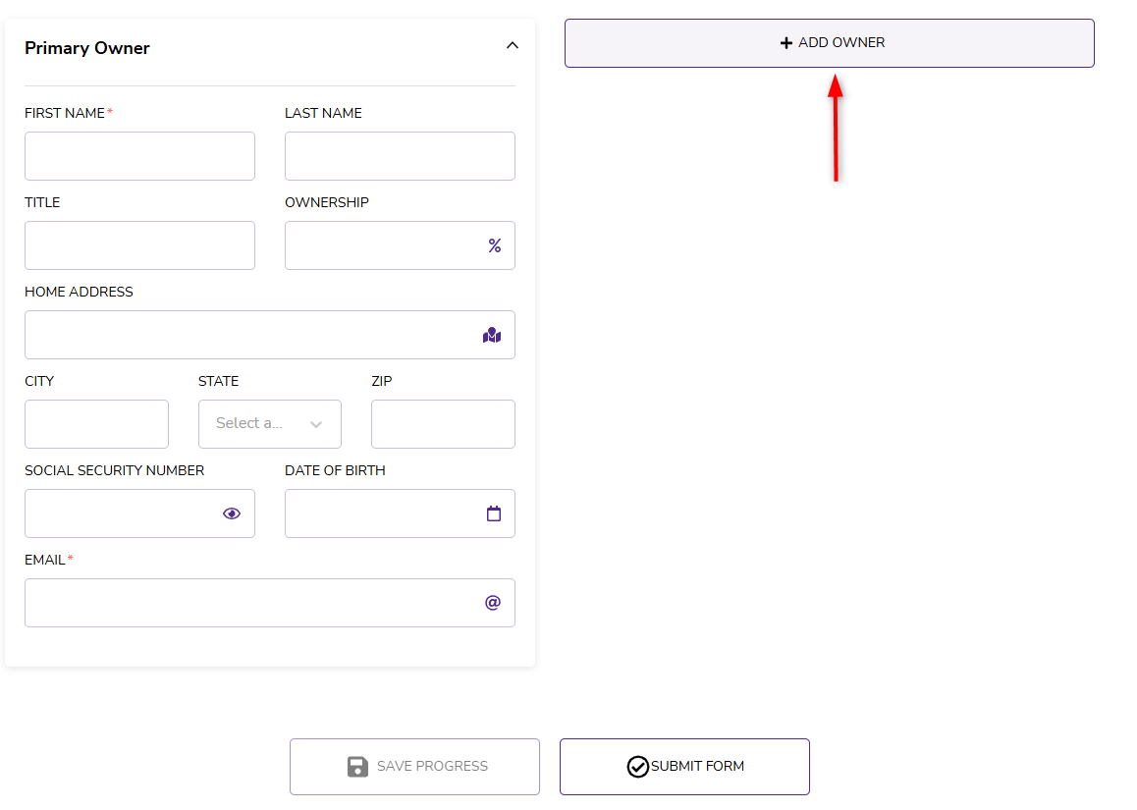Click the Save Progress button

(x=414, y=767)
